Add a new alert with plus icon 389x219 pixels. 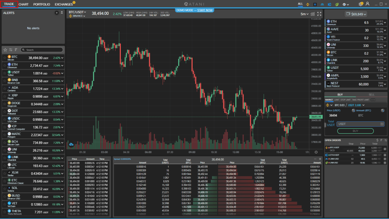(57, 13)
